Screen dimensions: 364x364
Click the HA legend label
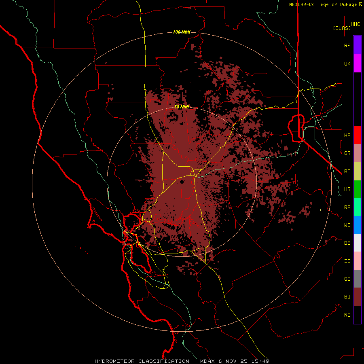347,135
